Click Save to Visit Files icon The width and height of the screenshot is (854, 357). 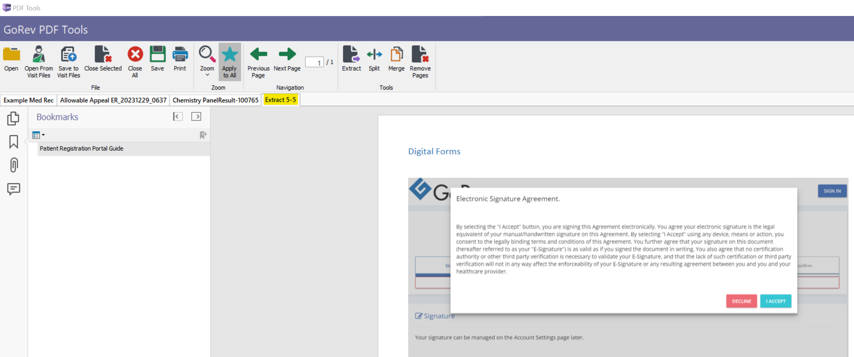pyautogui.click(x=69, y=62)
